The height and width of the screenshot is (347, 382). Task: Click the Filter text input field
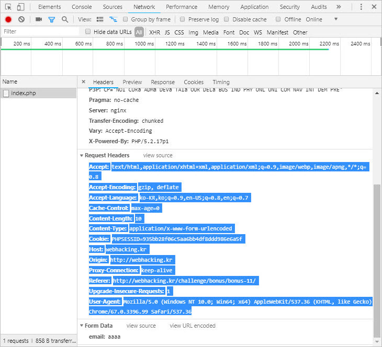click(40, 32)
